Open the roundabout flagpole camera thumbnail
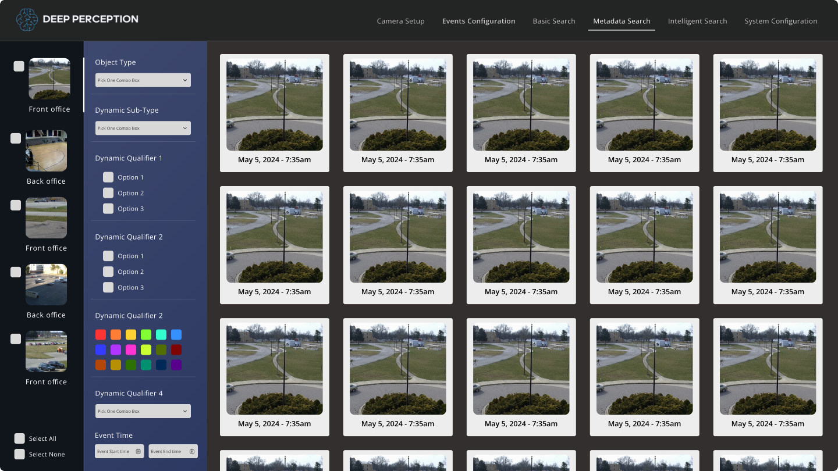This screenshot has width=838, height=471. click(x=49, y=78)
